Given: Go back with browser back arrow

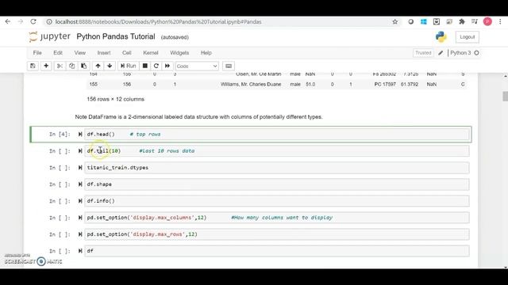Looking at the screenshot, I should coord(8,21).
